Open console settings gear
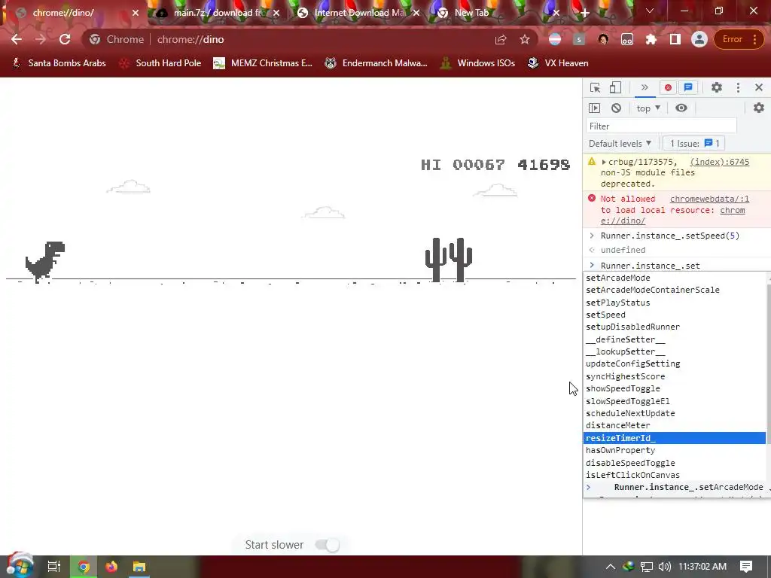The image size is (771, 578). click(759, 108)
